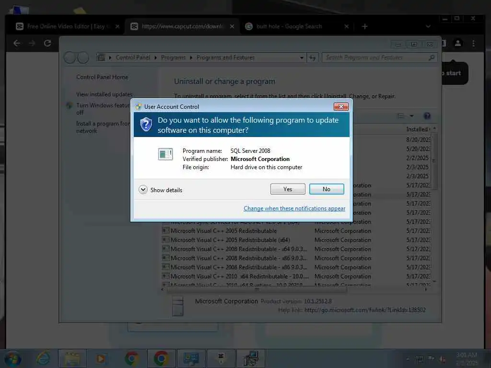Open the Programs and Features help icon
This screenshot has width=491, height=368.
click(427, 116)
